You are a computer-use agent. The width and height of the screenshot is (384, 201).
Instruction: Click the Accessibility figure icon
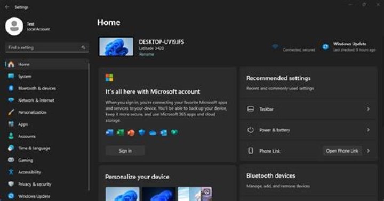point(11,172)
